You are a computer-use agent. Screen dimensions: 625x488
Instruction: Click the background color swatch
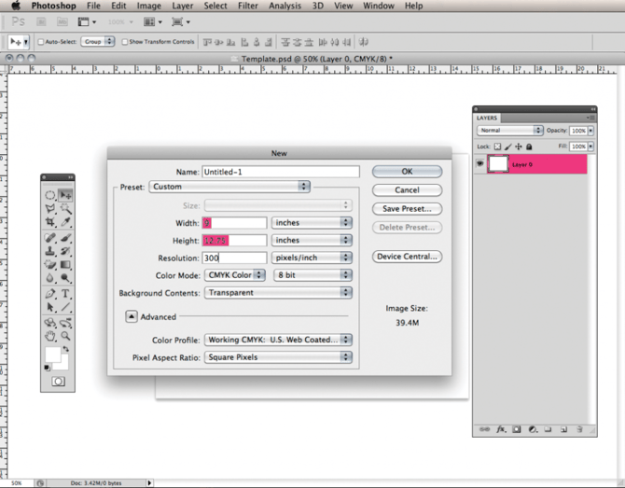63,364
